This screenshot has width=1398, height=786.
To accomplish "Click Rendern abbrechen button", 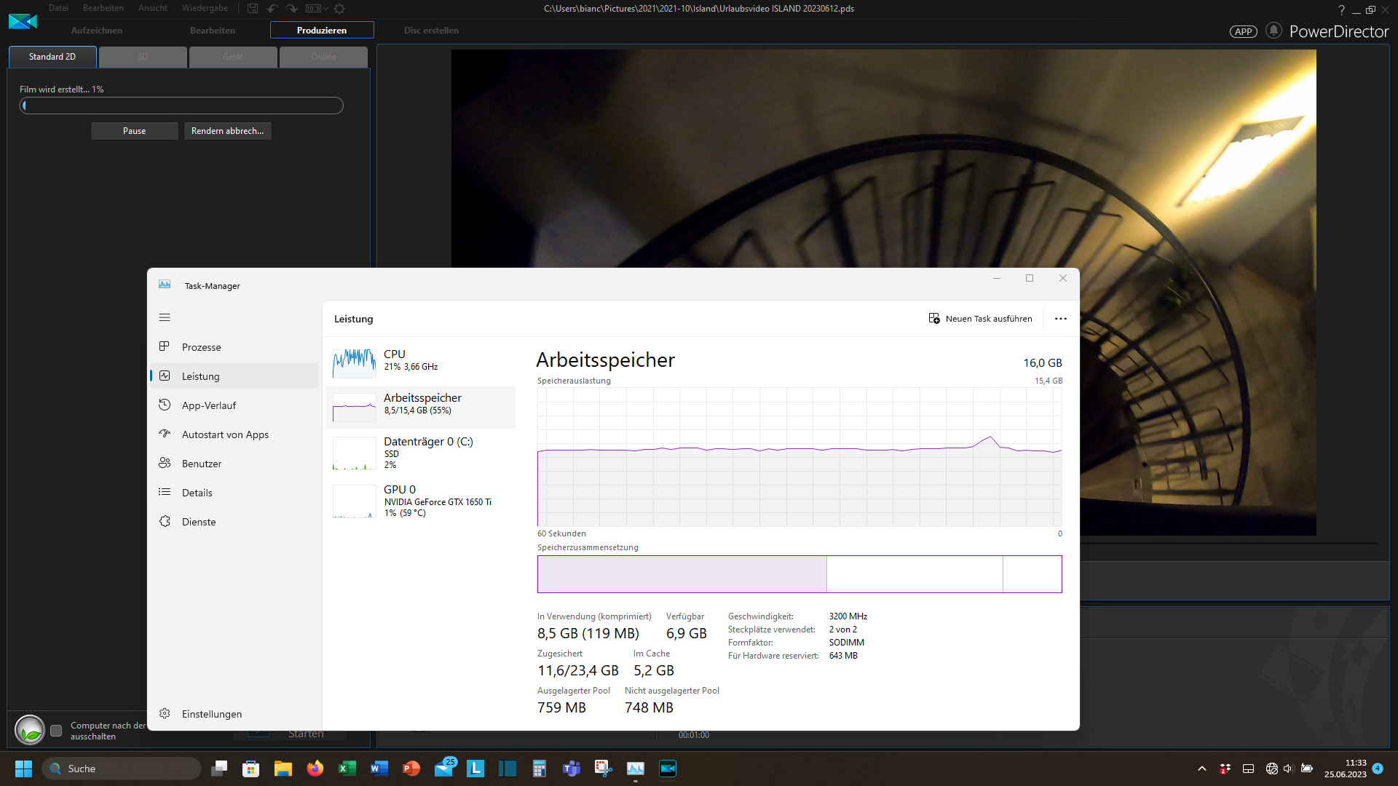I will pos(227,131).
